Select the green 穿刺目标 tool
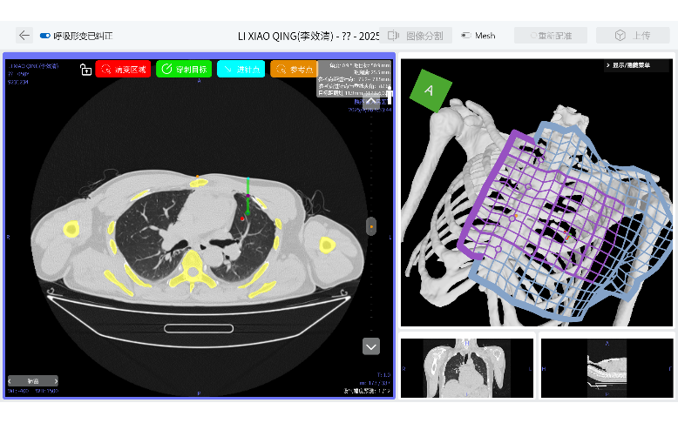The width and height of the screenshot is (678, 423). click(184, 70)
